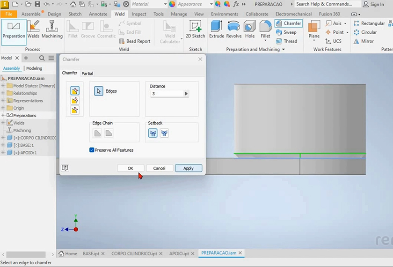Toggle Preserve All Features checkbox
This screenshot has height=267, width=393.
point(92,150)
